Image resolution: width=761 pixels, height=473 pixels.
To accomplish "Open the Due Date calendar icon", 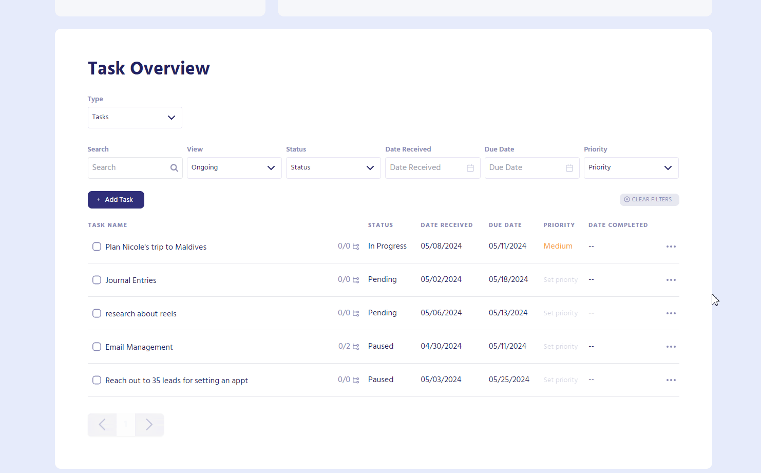I will coord(569,168).
